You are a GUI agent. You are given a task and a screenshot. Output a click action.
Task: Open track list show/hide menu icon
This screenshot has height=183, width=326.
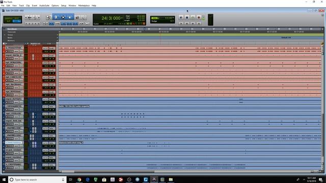[x=4, y=44]
